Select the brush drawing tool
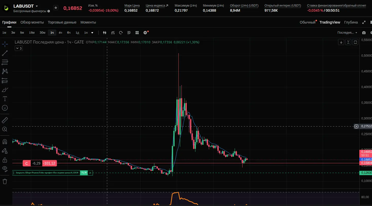 coord(5,90)
